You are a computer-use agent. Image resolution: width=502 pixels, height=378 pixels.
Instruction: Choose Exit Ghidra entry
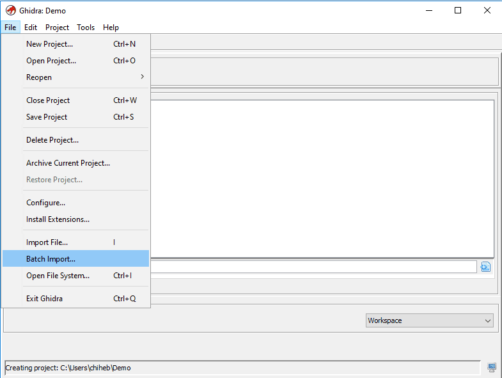click(76, 299)
